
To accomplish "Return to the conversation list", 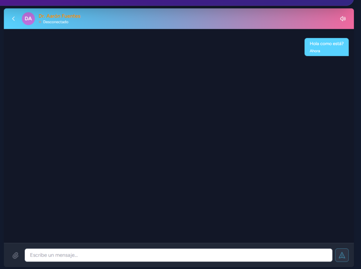I will pyautogui.click(x=14, y=19).
